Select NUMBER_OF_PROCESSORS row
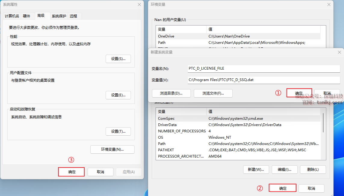 (x=239, y=131)
